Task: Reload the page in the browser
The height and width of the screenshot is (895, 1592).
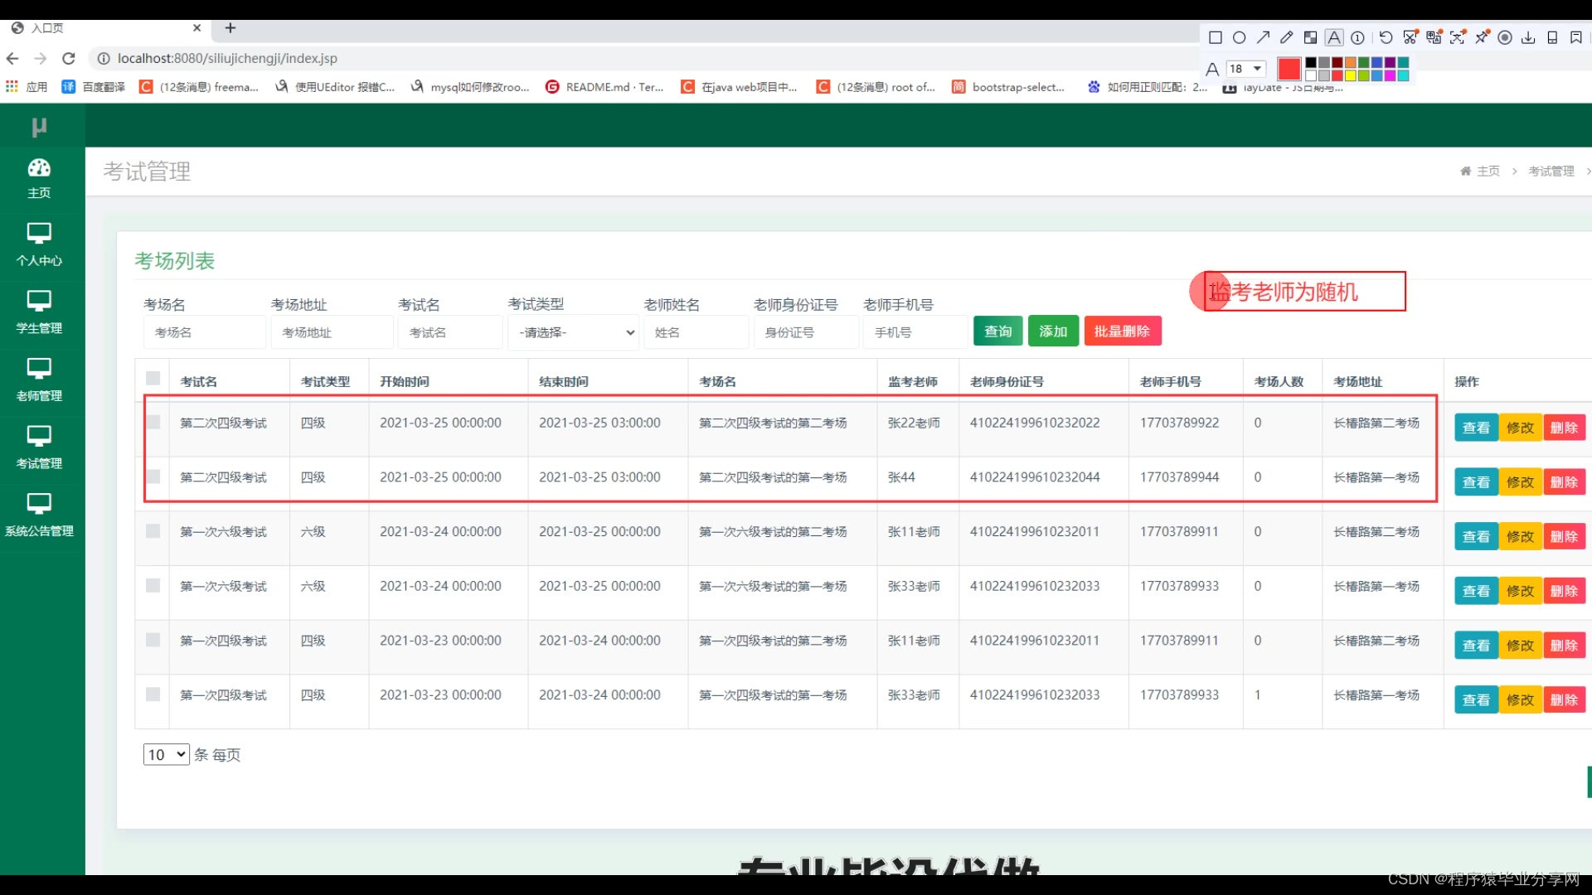Action: (x=69, y=58)
